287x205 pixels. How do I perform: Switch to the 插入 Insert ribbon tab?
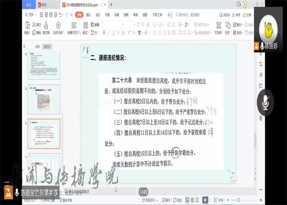coord(89,15)
